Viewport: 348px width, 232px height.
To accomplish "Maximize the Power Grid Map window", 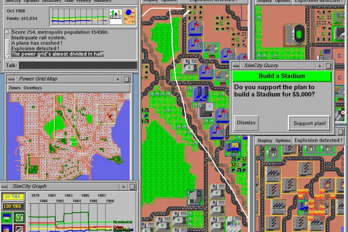I will pos(127,79).
